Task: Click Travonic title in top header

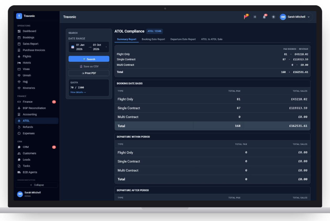Action: click(70, 17)
